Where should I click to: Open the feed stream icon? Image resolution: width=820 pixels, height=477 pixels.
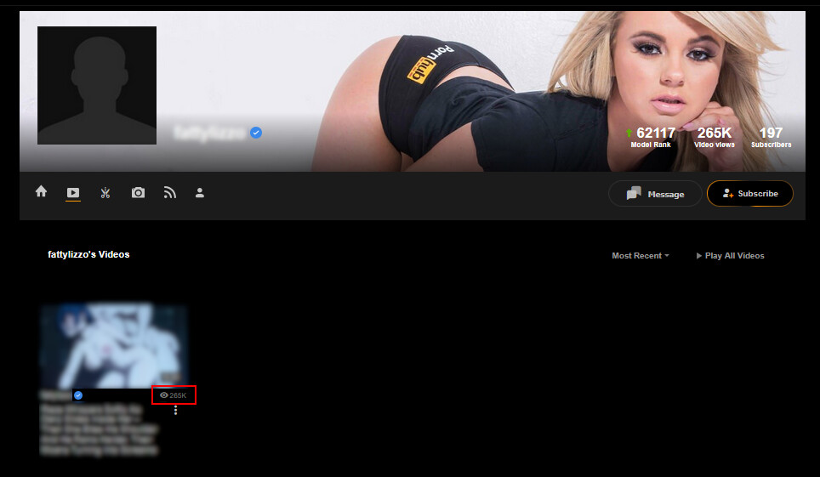[x=169, y=193]
